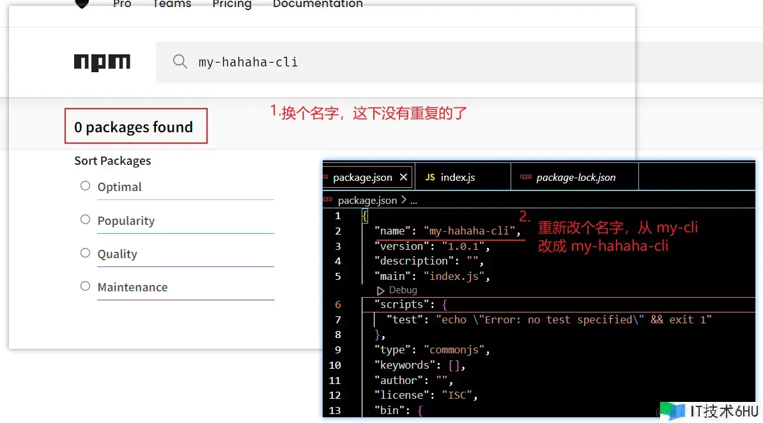The image size is (763, 423).
Task: Click line number 6 in the gutter
Action: point(337,304)
